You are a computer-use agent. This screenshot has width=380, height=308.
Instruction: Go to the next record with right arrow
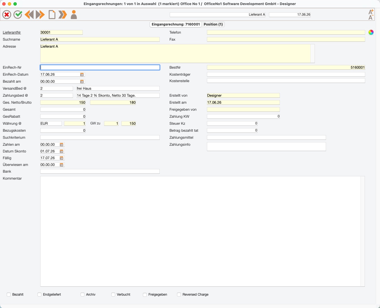(x=40, y=15)
